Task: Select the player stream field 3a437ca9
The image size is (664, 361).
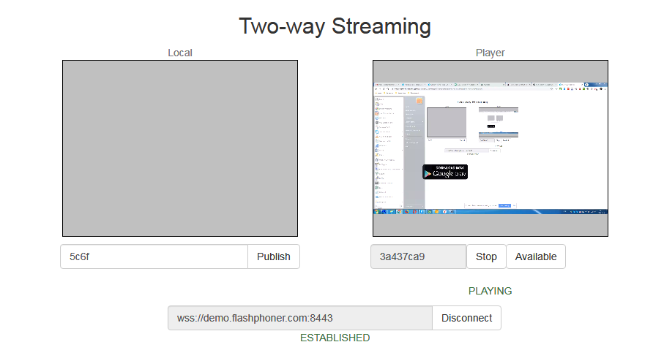Action: [418, 256]
